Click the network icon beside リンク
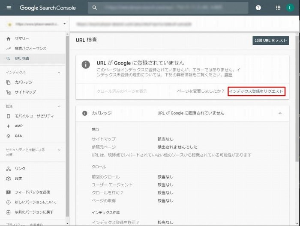300x226 pixels. point(9,169)
